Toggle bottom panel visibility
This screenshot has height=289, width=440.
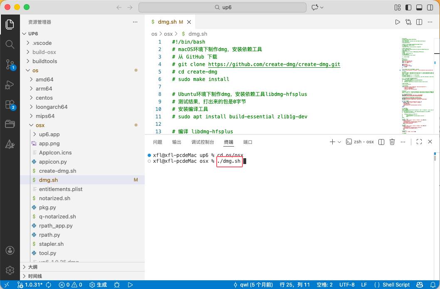tap(419, 7)
